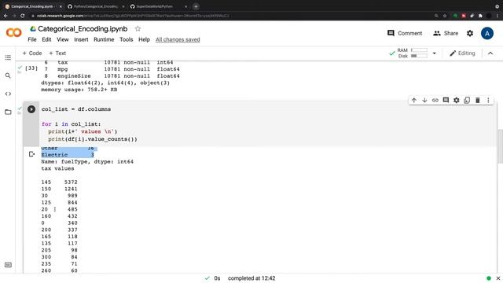503x283 pixels.
Task: Open the code snippets sidebar icon
Action: pos(8,94)
